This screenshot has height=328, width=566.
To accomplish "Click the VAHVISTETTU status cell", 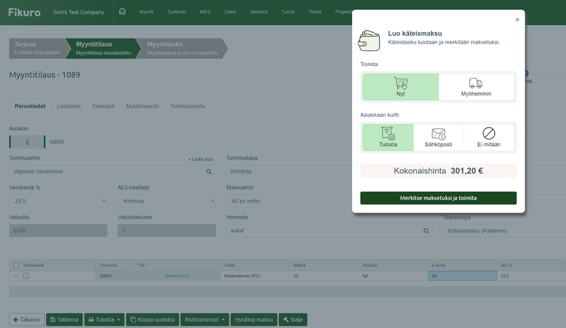I will click(177, 276).
